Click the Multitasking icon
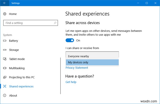Image resolution: width=160 pixels, height=104 pixels. pos(5,68)
